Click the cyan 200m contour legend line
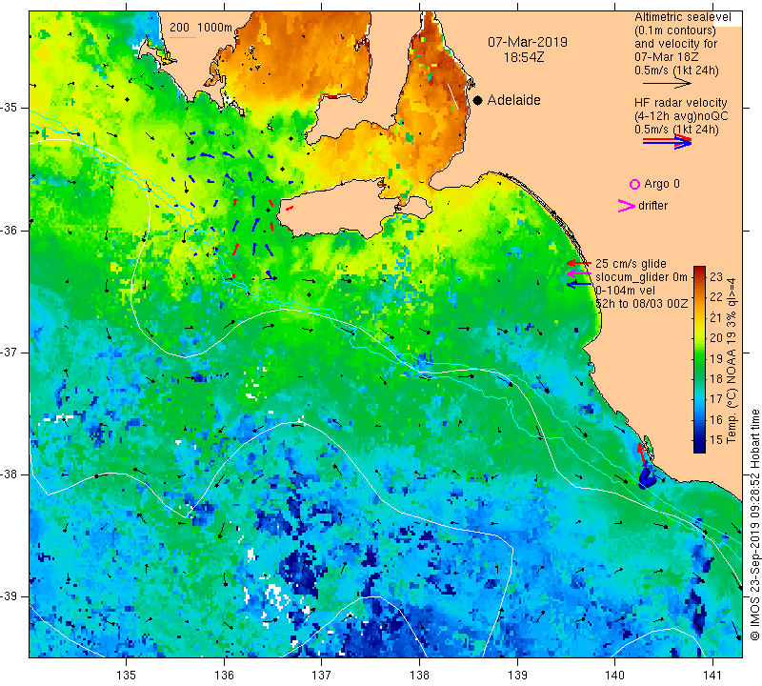The width and height of the screenshot is (762, 686). click(x=182, y=37)
